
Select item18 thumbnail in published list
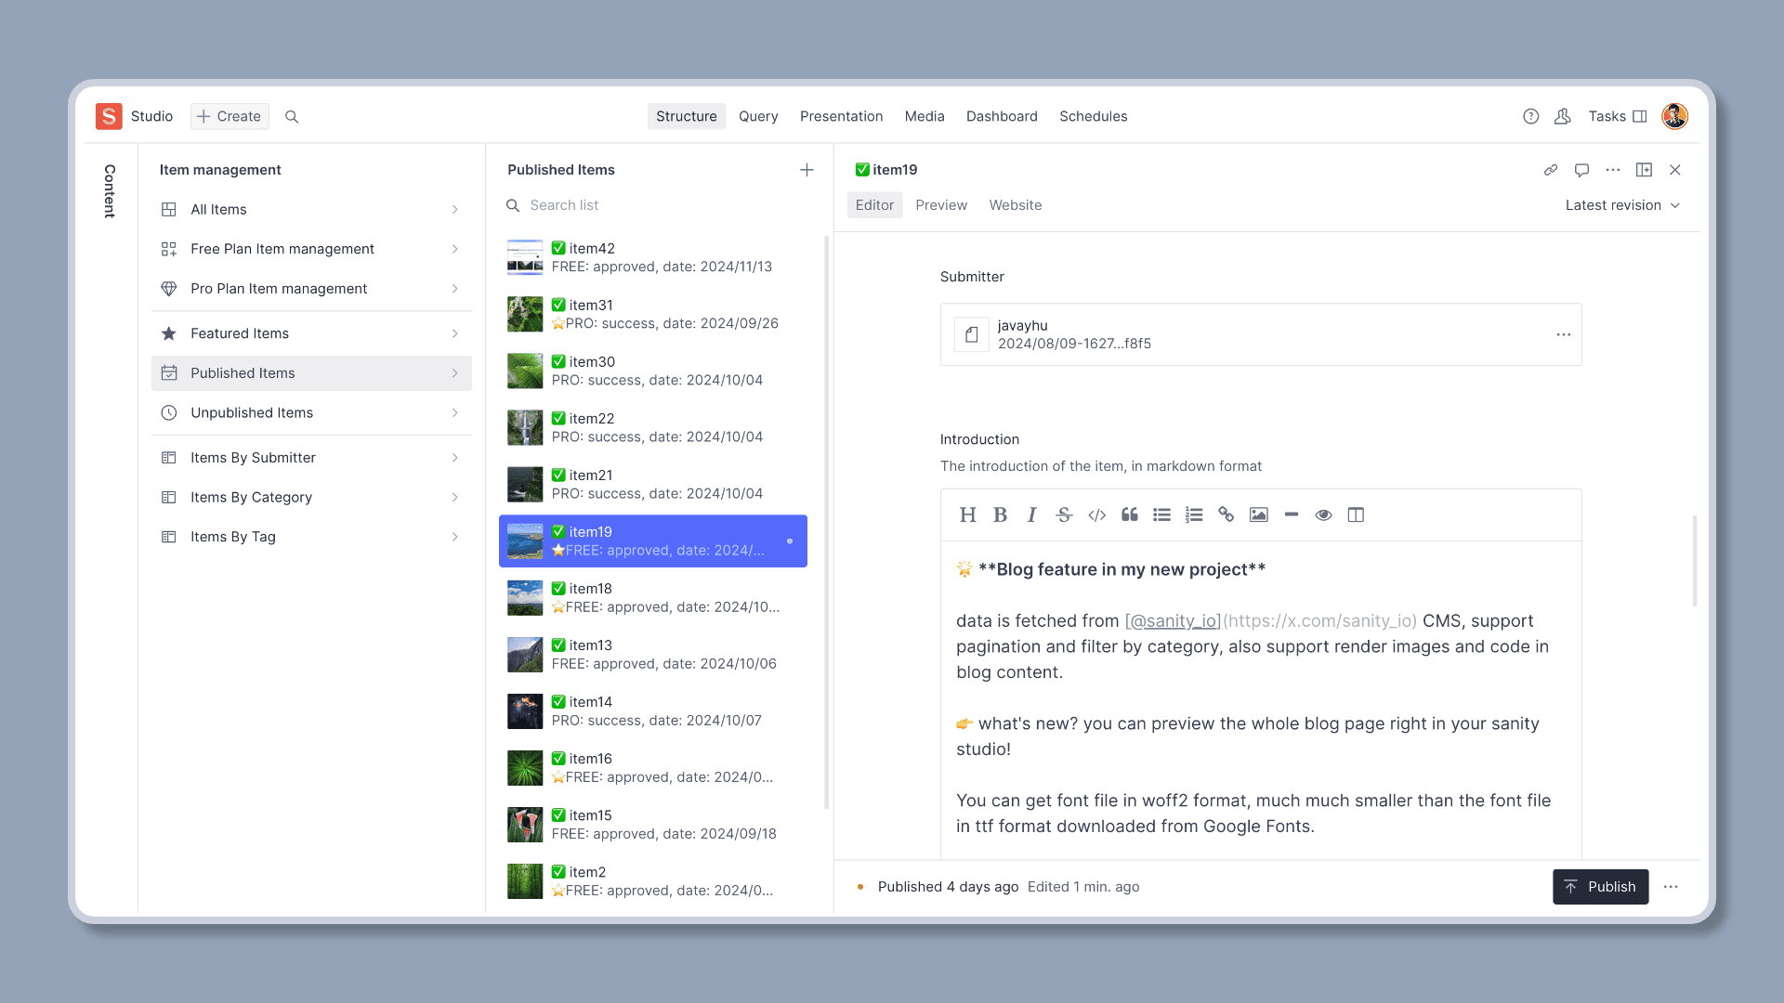pos(526,598)
